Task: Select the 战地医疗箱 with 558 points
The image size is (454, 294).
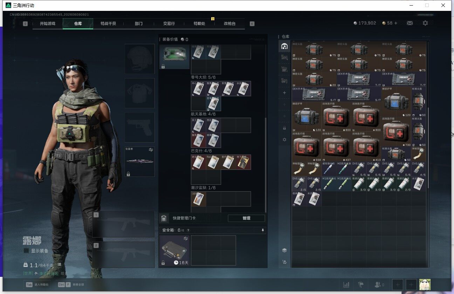Action: pyautogui.click(x=307, y=146)
